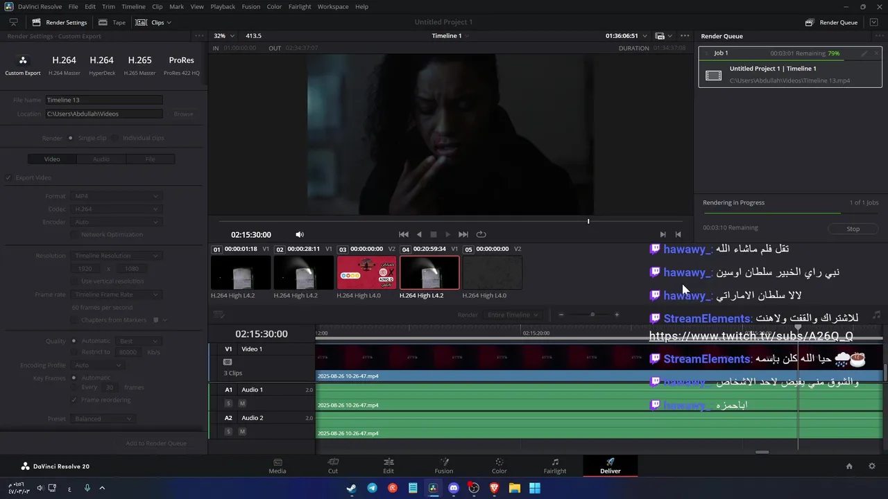Switch to the Fairlight page
Image resolution: width=888 pixels, height=499 pixels.
coord(555,466)
